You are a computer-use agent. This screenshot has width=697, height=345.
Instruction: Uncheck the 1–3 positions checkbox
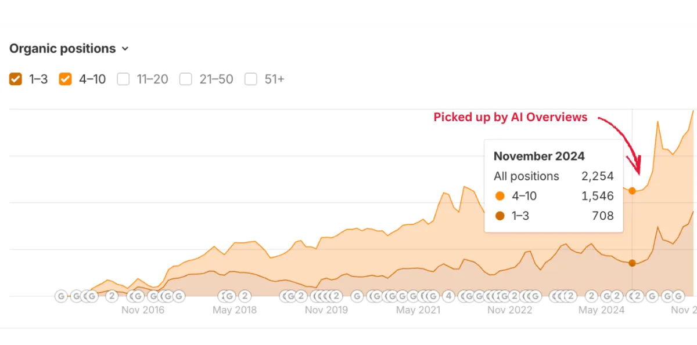pos(16,79)
